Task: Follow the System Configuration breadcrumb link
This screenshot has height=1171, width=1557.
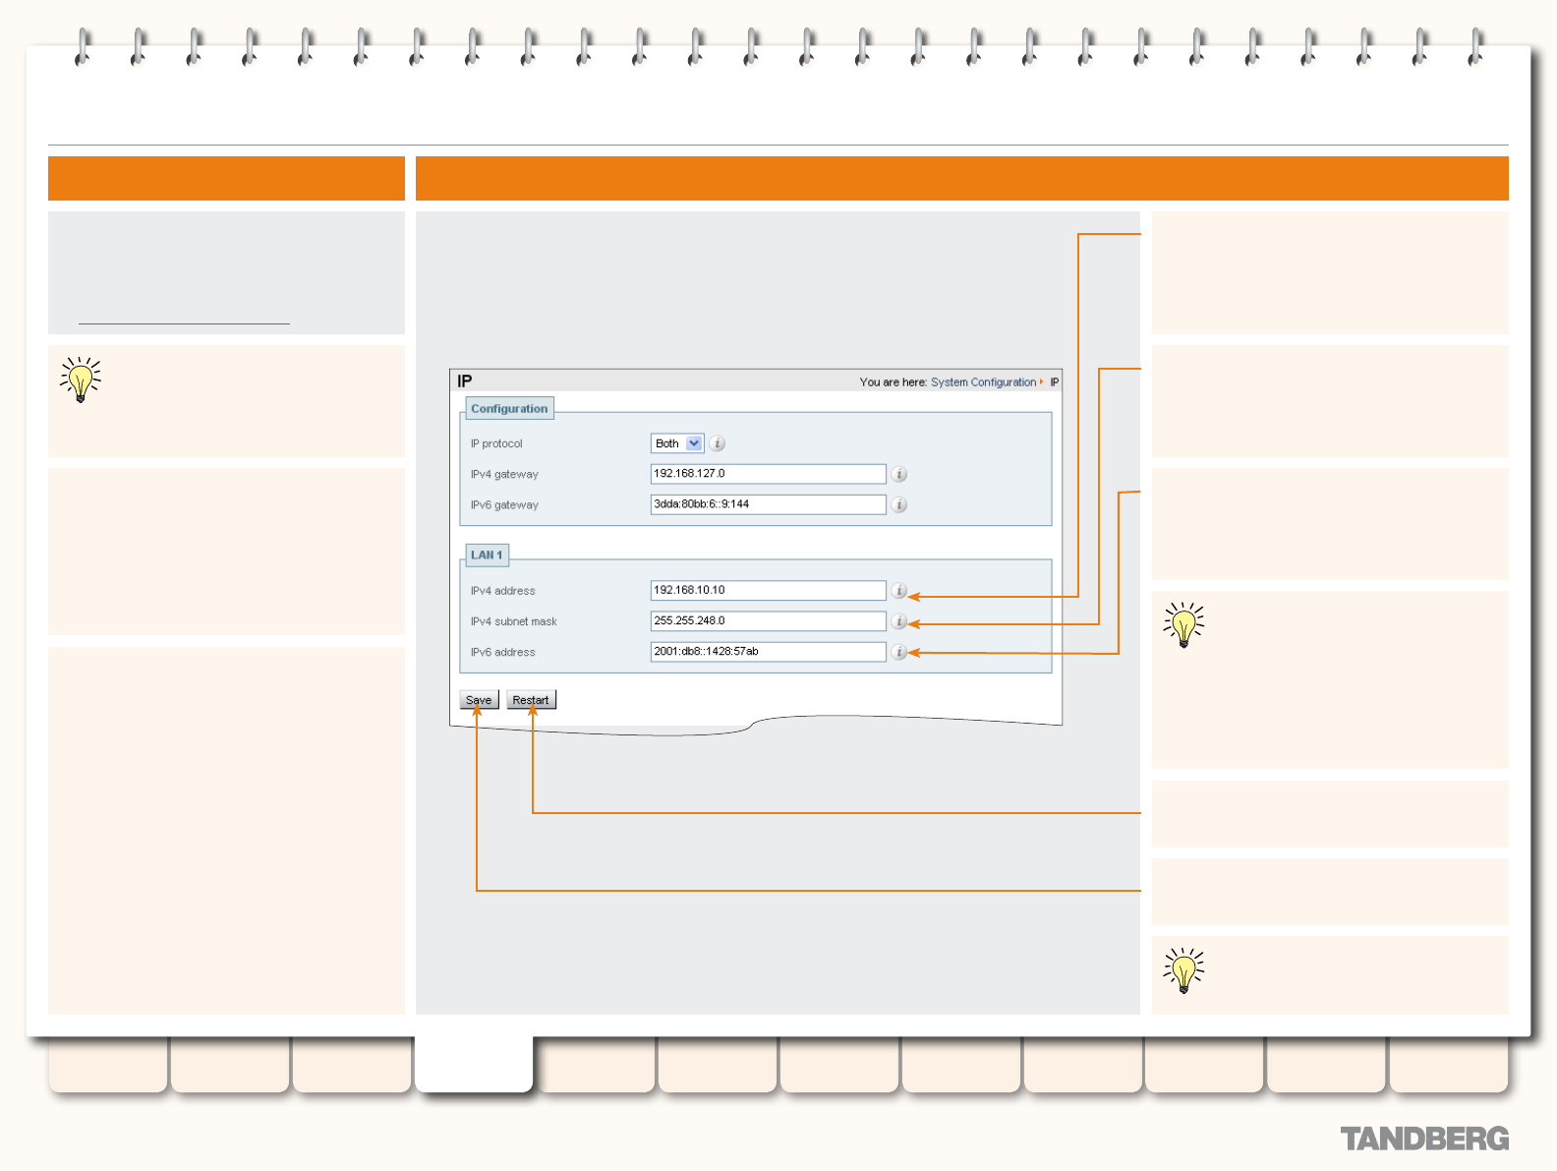Action: point(983,382)
